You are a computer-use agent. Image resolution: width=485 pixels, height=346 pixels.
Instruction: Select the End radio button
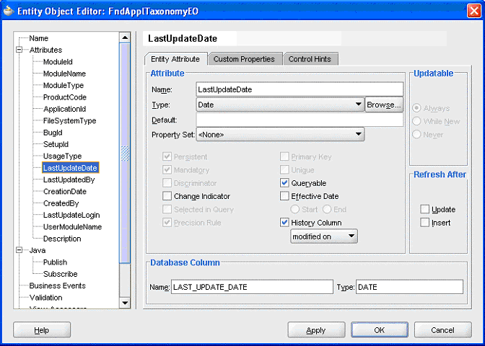[x=327, y=209]
